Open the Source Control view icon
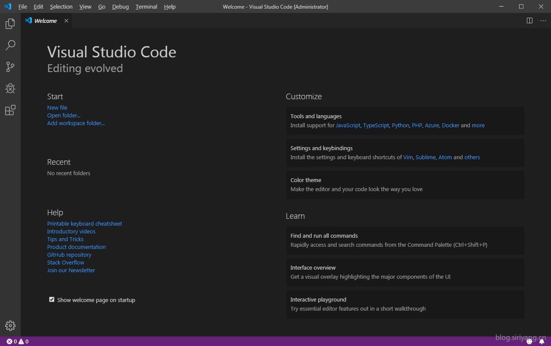This screenshot has height=346, width=551. tap(10, 67)
